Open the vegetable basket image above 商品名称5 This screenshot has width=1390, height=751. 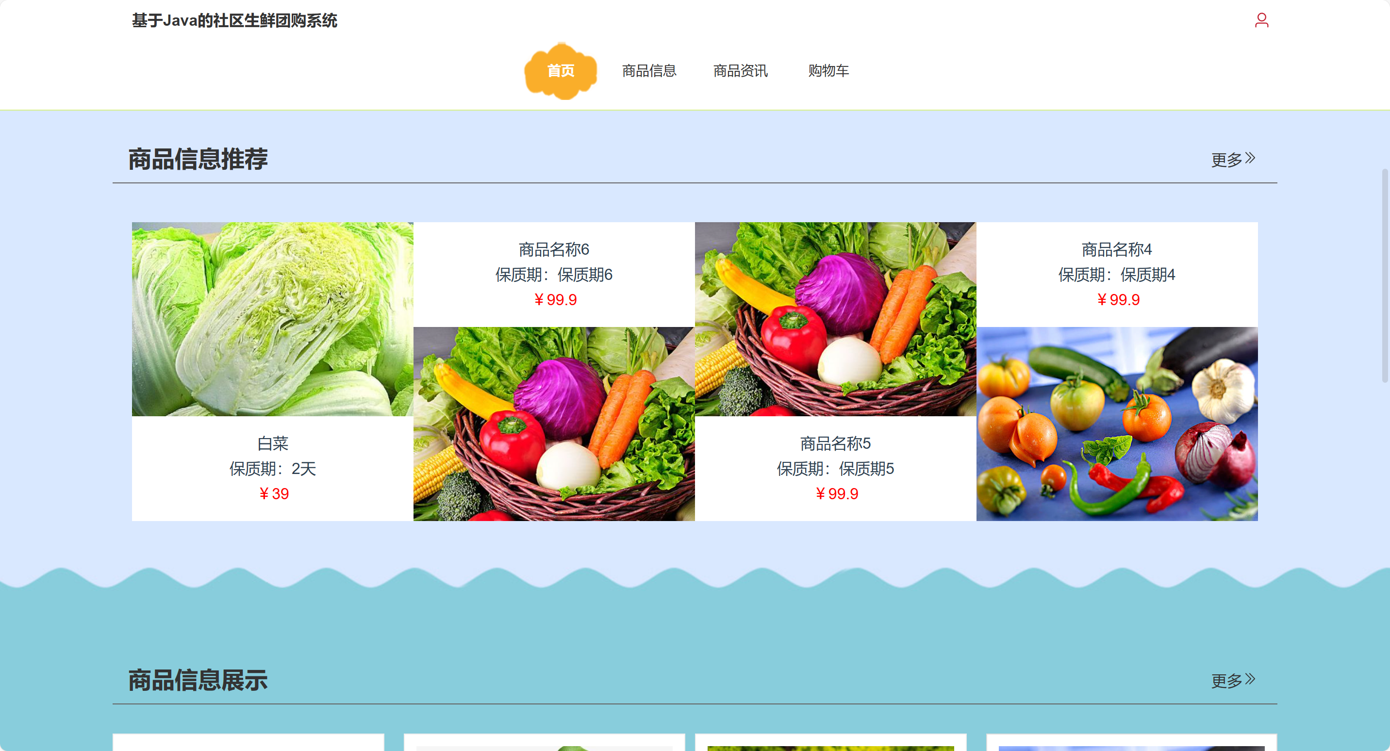[835, 319]
